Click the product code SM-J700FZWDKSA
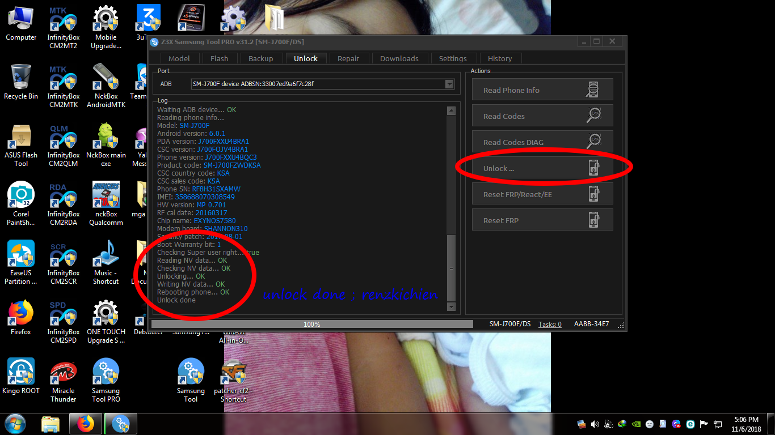This screenshot has width=775, height=435. (x=232, y=165)
